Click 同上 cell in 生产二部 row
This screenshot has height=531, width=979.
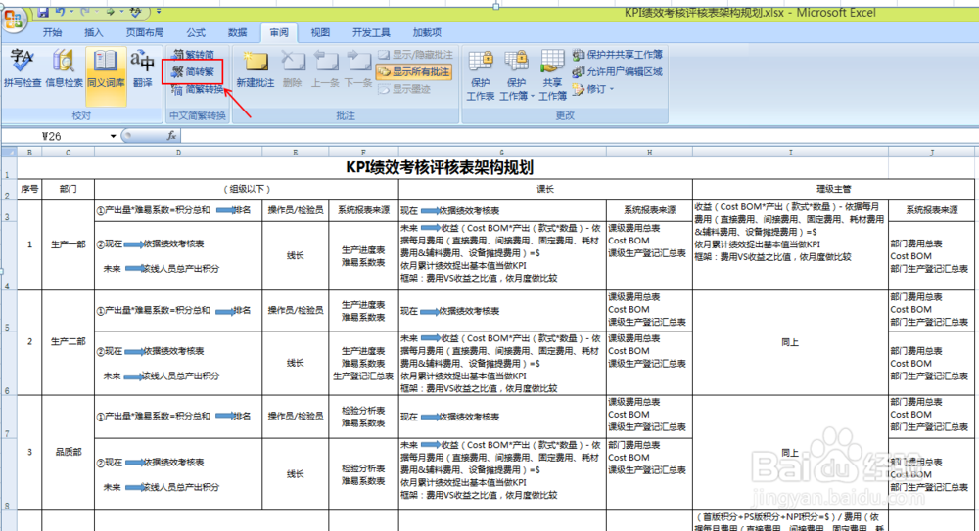pyautogui.click(x=790, y=342)
